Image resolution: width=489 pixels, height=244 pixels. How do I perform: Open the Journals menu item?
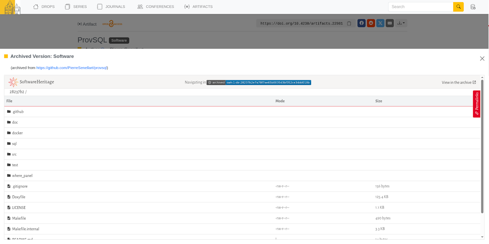click(x=111, y=7)
